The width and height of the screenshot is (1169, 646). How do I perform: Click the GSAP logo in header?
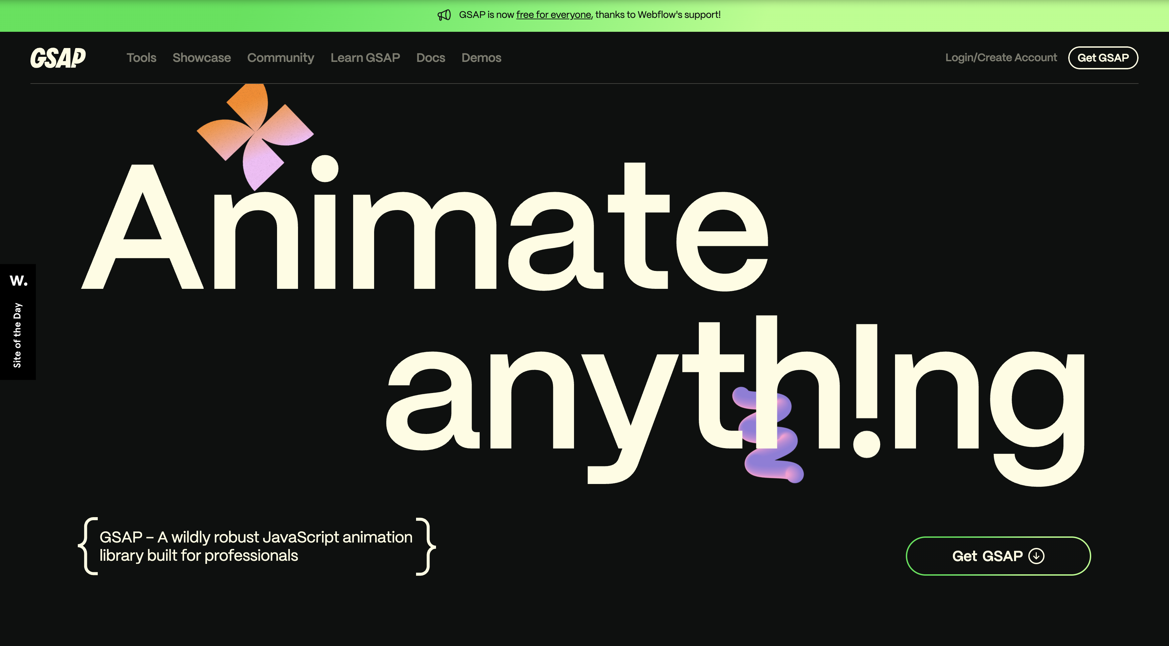(58, 57)
